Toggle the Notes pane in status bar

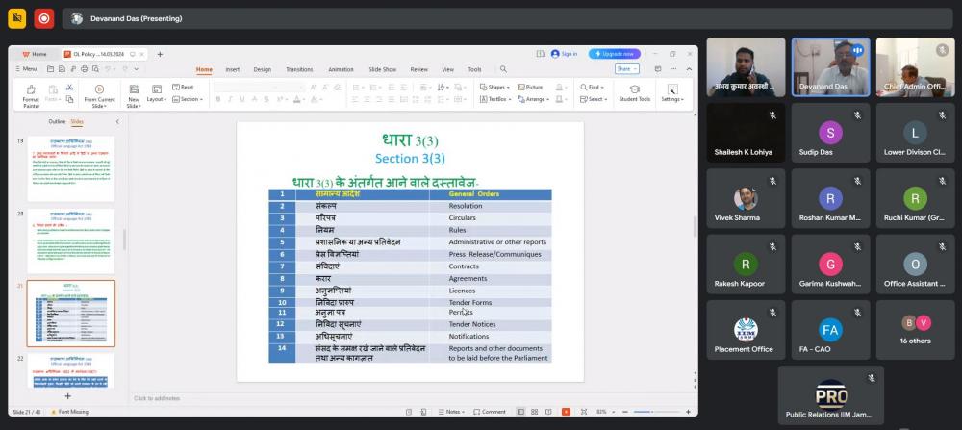pyautogui.click(x=453, y=411)
